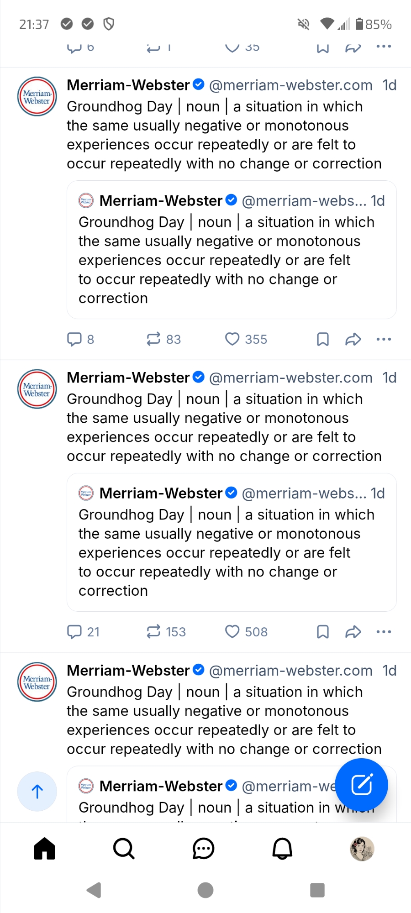
Task: Open the Chat messages tab
Action: 203,849
